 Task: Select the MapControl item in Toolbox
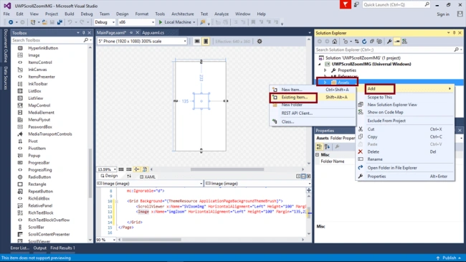(39, 105)
